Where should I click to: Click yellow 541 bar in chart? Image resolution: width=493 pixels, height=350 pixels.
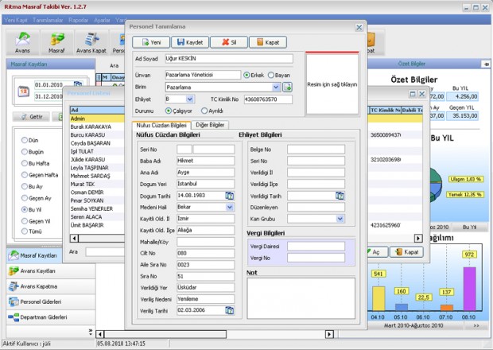[x=378, y=299]
